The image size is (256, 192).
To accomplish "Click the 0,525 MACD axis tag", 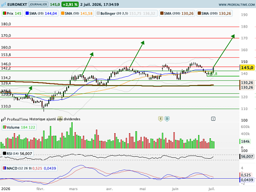I will [246, 175].
